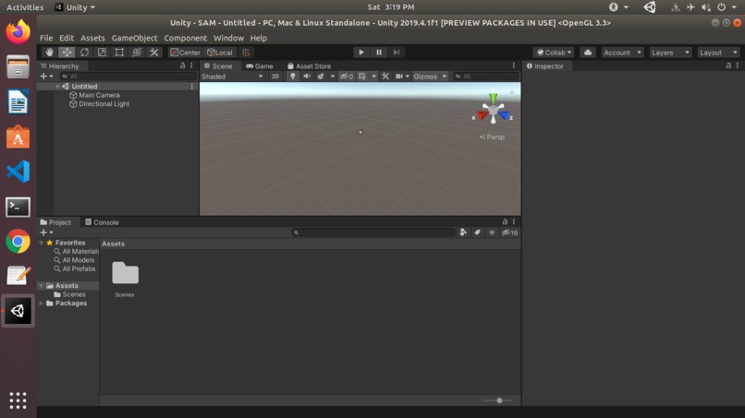The image size is (745, 418).
Task: Toggle 2D scene view mode
Action: tap(275, 77)
